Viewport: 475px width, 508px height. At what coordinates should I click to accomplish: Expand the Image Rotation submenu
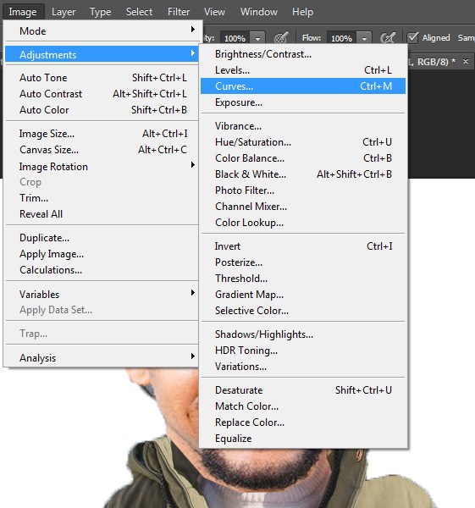pos(102,167)
